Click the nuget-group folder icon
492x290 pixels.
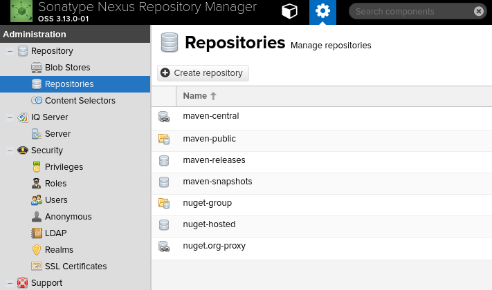coord(164,204)
